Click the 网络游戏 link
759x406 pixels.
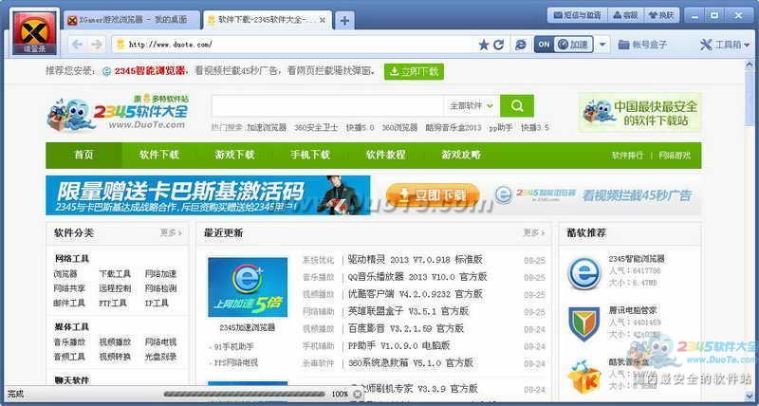pyautogui.click(x=675, y=156)
